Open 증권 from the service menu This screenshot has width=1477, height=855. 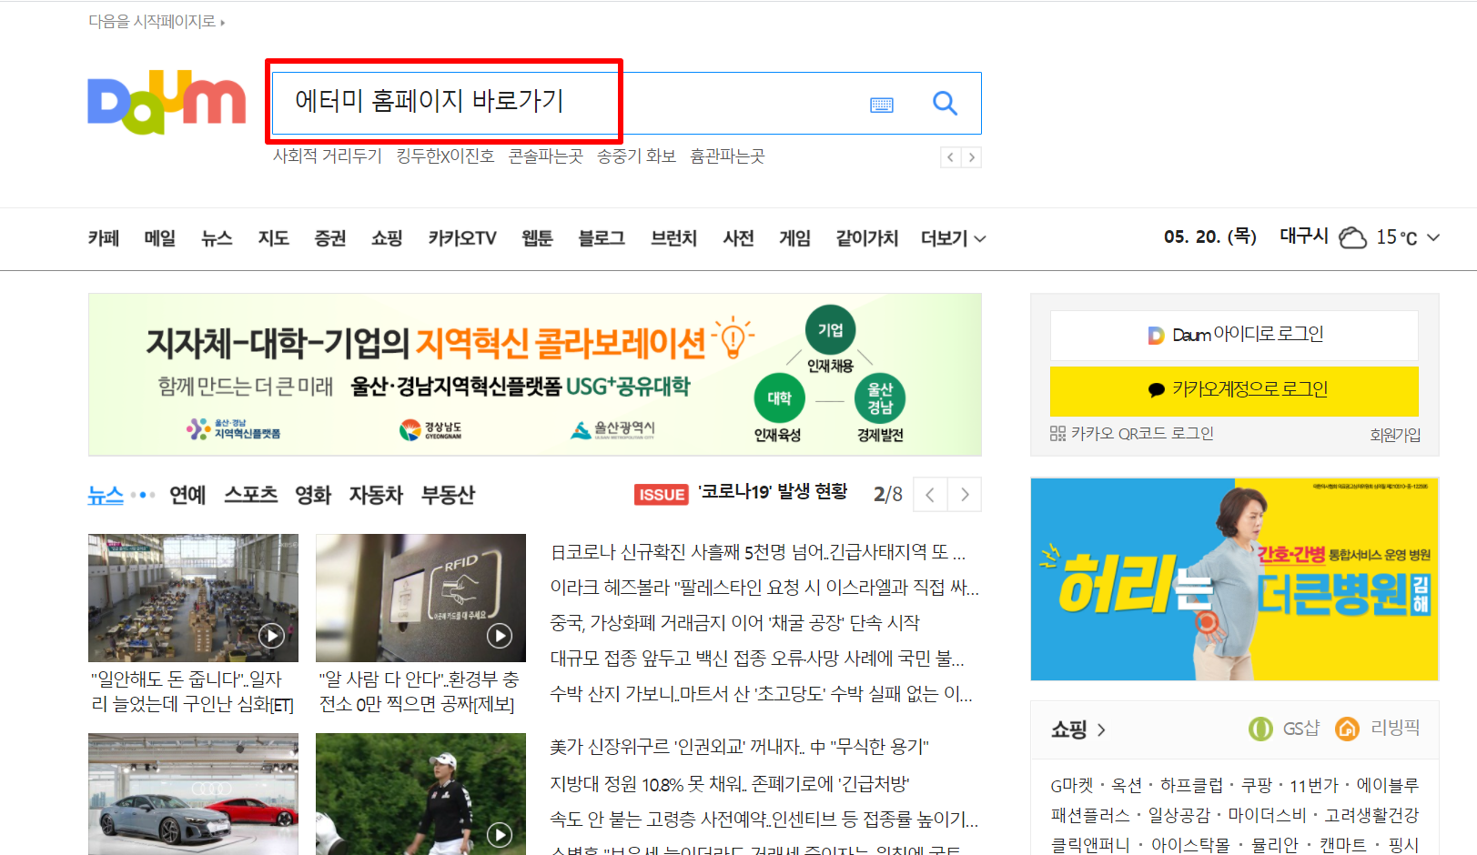point(330,238)
